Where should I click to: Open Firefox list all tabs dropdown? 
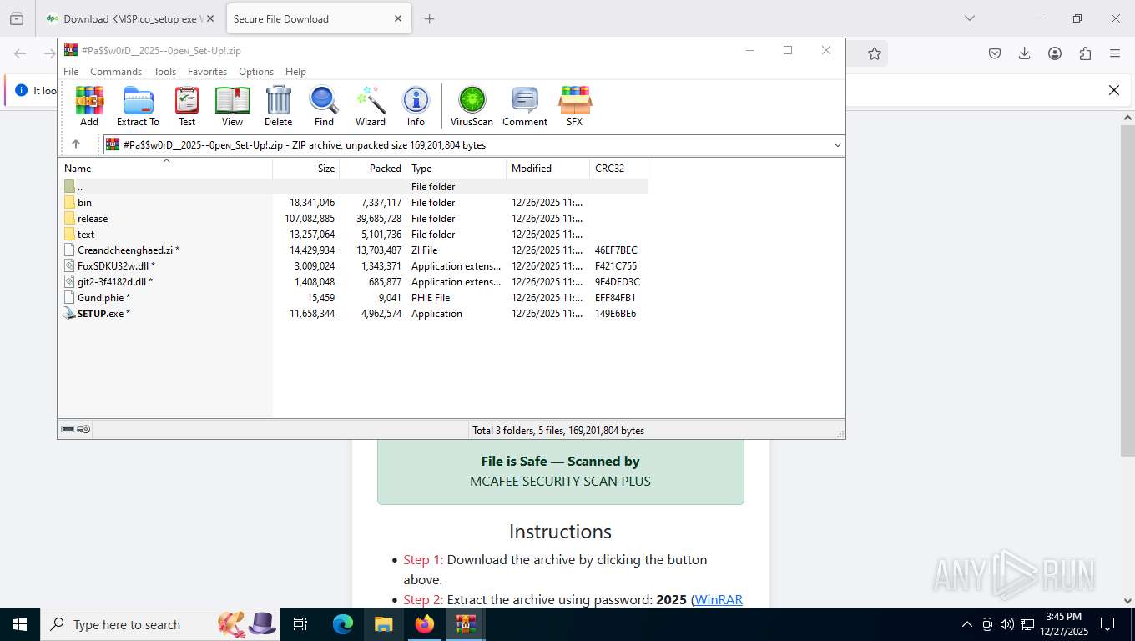[x=969, y=18]
